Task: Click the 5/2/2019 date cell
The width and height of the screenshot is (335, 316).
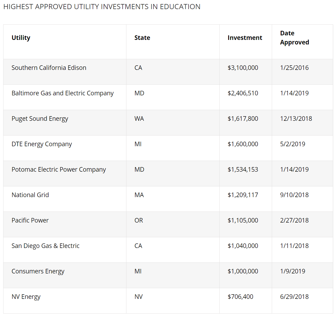Action: pyautogui.click(x=292, y=144)
